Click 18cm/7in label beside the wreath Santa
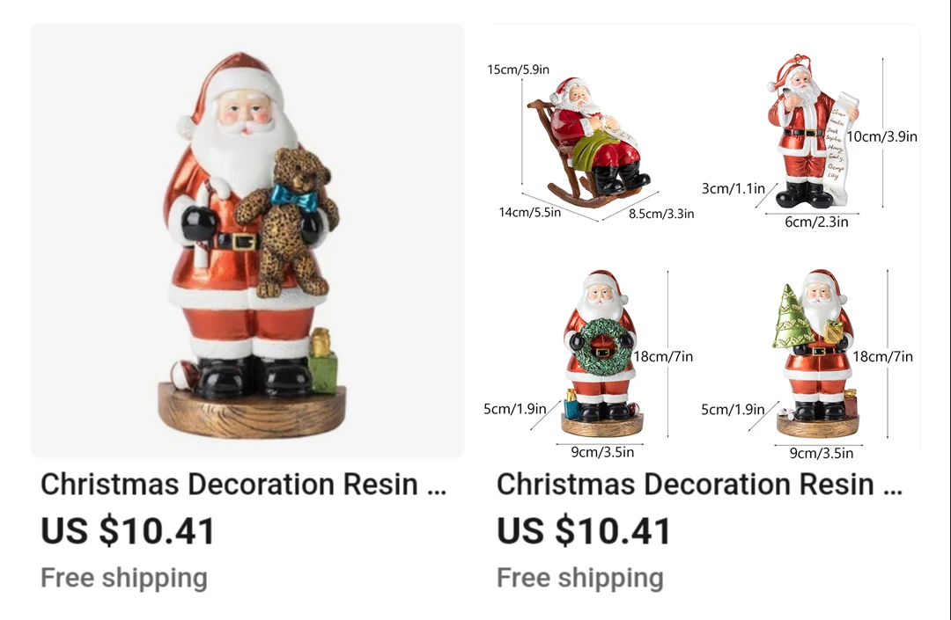 tap(663, 357)
